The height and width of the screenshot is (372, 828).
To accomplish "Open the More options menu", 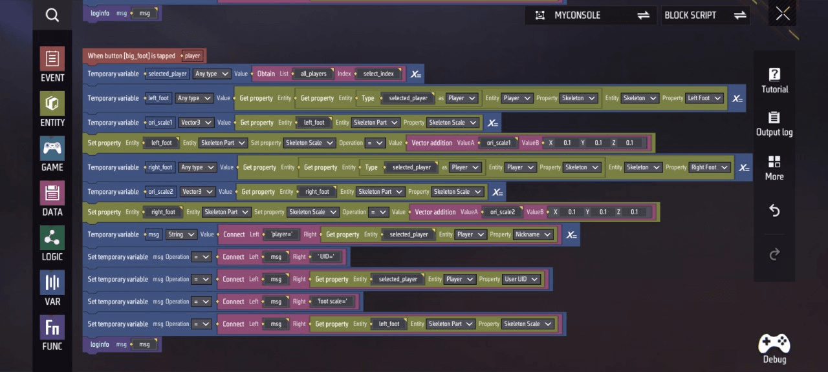I will coord(774,167).
